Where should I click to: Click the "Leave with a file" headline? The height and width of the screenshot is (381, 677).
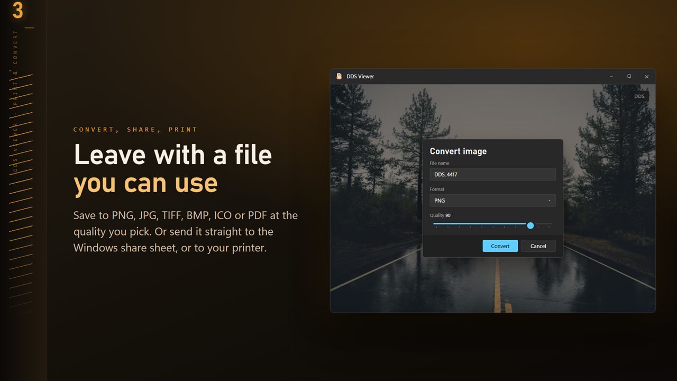tap(173, 155)
